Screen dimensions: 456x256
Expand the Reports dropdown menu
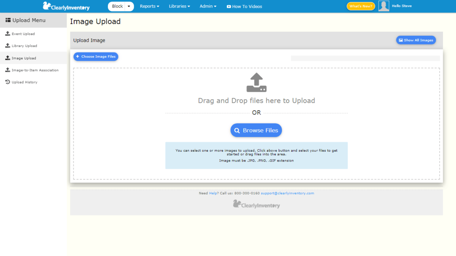[x=149, y=6]
